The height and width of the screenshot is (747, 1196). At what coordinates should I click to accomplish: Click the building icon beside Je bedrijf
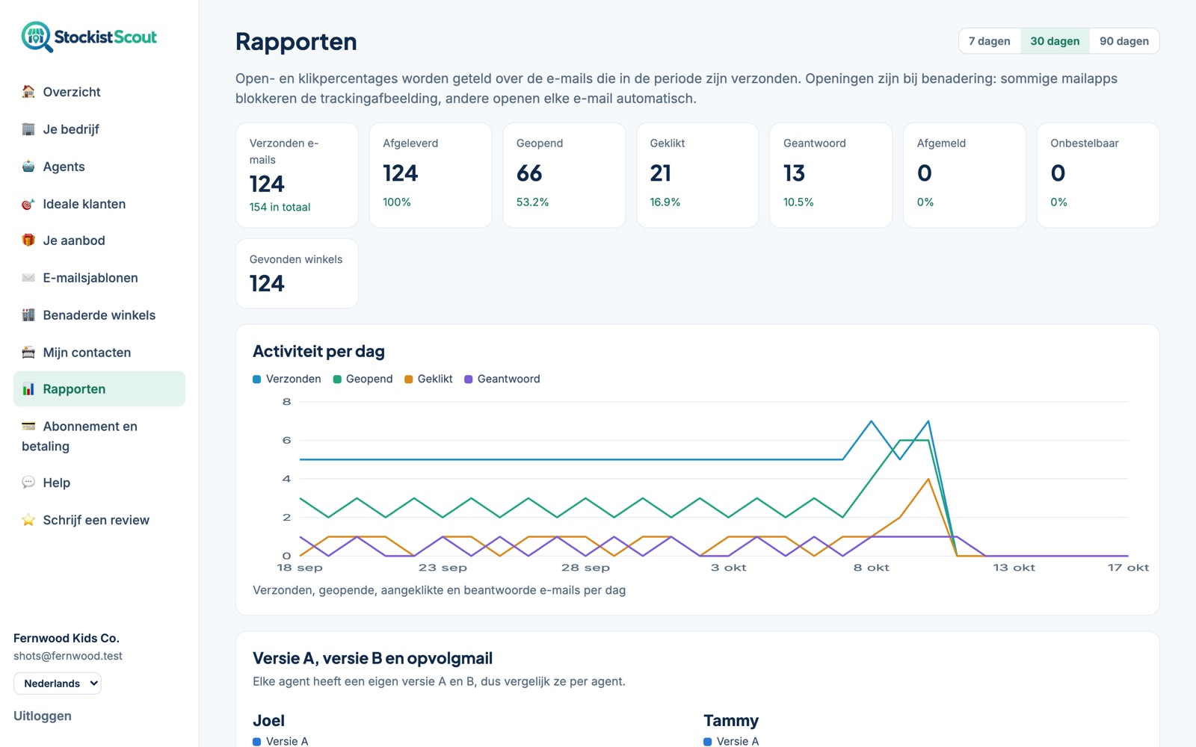coord(28,129)
